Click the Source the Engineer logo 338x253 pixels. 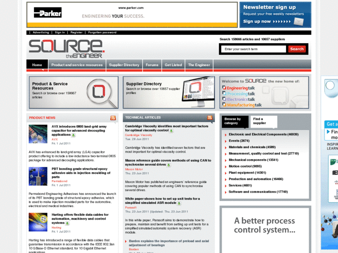click(66, 49)
